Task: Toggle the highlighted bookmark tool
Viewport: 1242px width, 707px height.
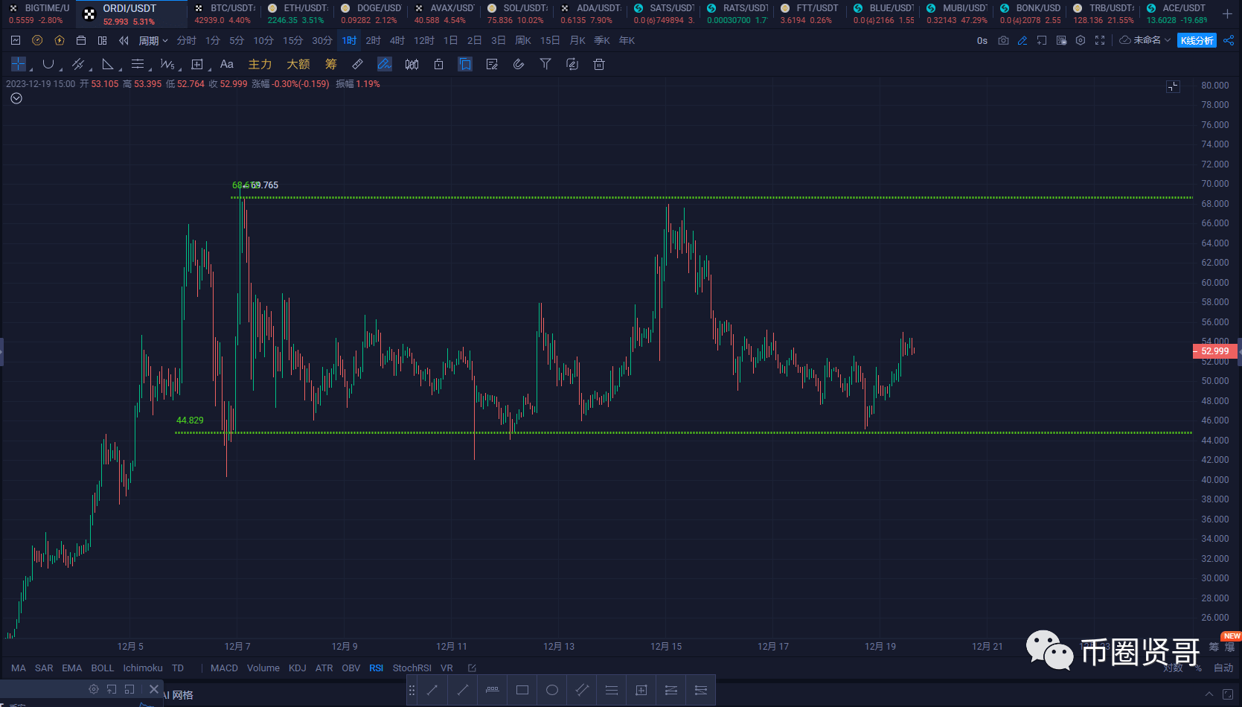Action: (x=465, y=64)
